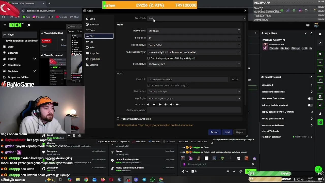The width and height of the screenshot is (325, 183).
Task: Expand Takipçilere özel sohbet option
Action: pos(312,92)
